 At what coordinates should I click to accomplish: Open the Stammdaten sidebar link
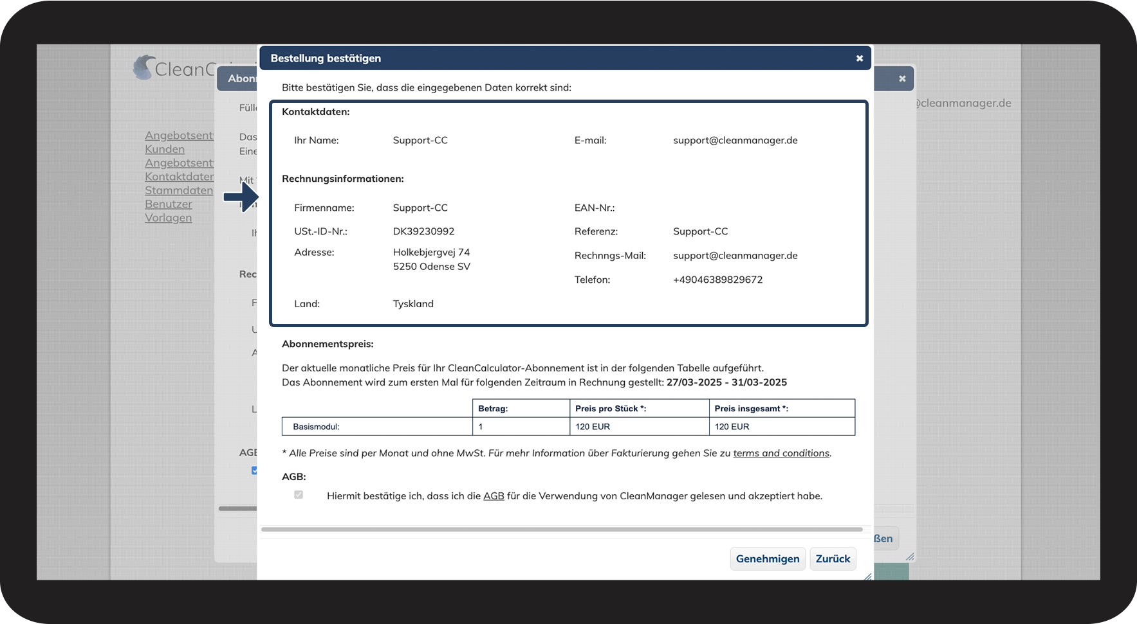[x=179, y=190]
